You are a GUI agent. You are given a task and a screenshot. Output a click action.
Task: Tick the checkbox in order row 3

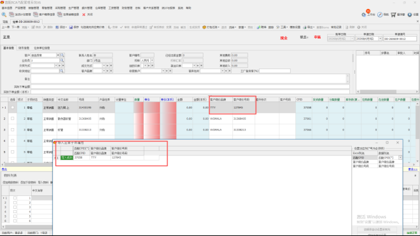click(12, 129)
